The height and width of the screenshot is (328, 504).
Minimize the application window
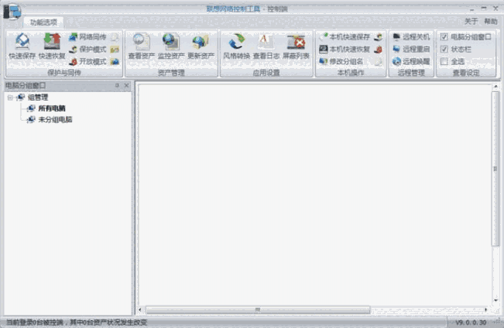(x=471, y=9)
